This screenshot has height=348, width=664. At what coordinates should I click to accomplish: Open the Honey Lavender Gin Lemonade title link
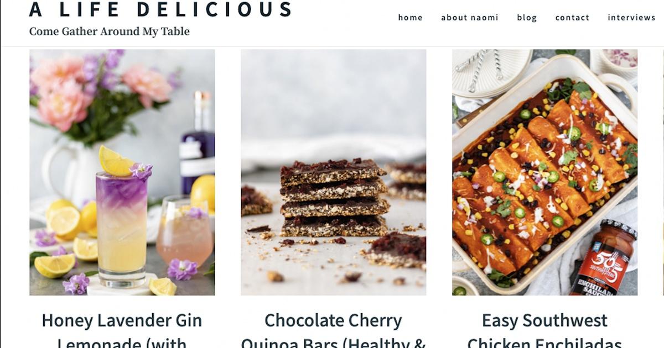coord(122,330)
